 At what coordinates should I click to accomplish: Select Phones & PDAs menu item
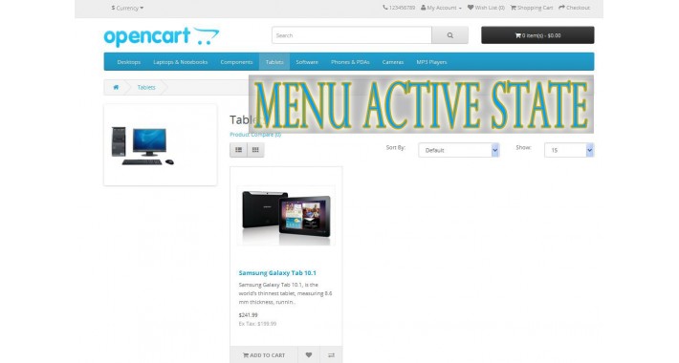click(x=350, y=62)
